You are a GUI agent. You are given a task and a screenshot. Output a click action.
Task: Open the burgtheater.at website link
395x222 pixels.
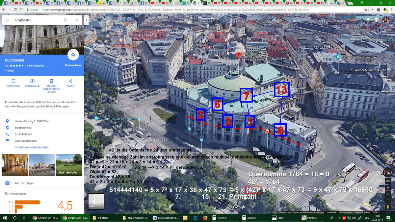tap(23, 128)
